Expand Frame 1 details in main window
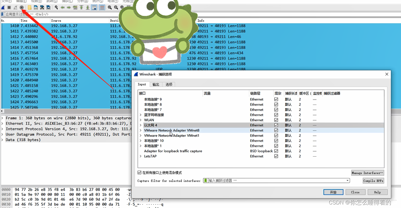 click(2, 118)
